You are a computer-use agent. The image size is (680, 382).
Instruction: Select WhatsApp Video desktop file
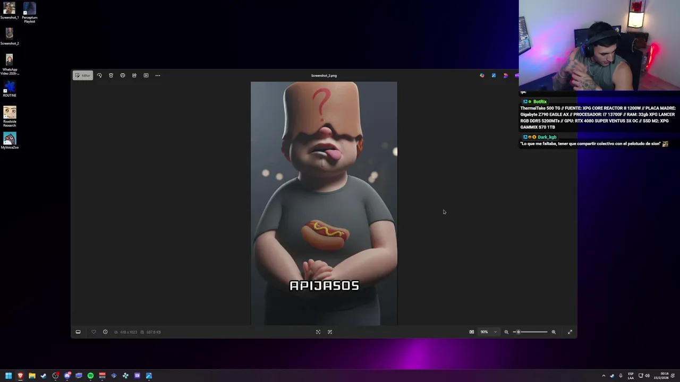pyautogui.click(x=10, y=65)
